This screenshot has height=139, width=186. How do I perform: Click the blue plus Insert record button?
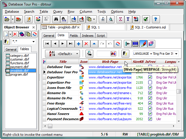(78, 44)
